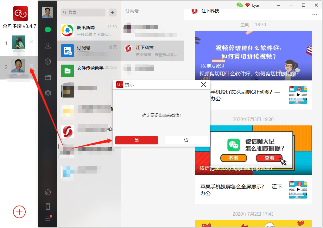Close WeChat account 2
This screenshot has height=228, width=323.
tap(31, 66)
